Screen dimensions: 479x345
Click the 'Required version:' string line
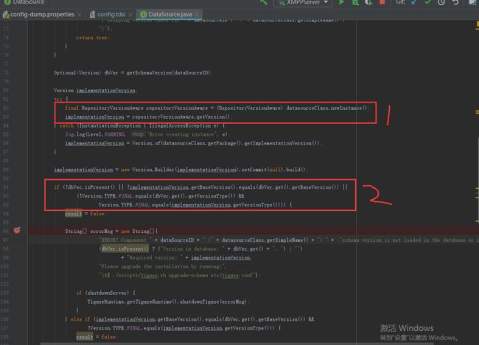click(187, 257)
